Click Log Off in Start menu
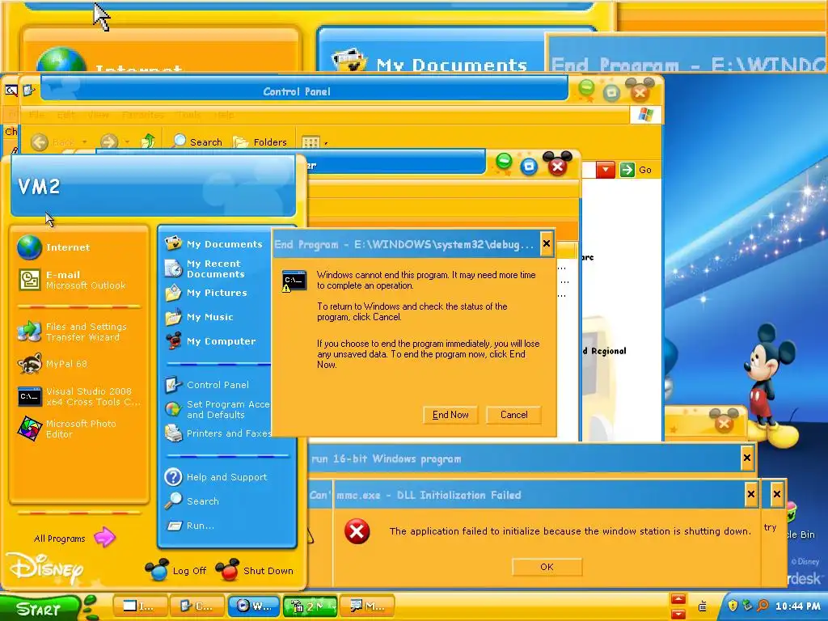 (x=175, y=570)
